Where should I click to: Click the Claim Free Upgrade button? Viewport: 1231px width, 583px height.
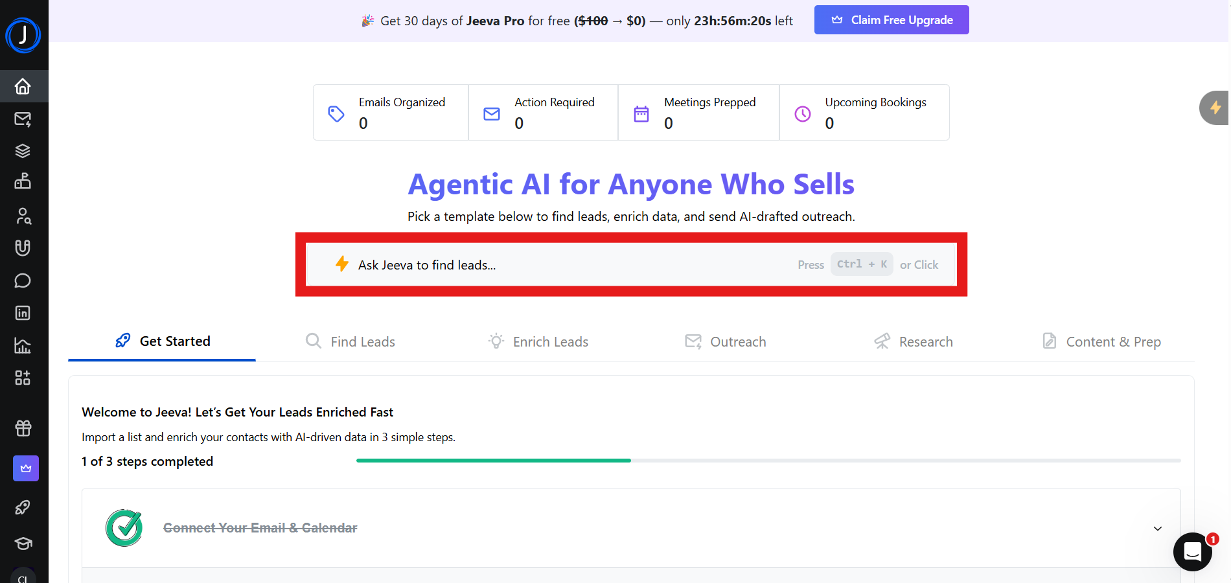click(891, 19)
